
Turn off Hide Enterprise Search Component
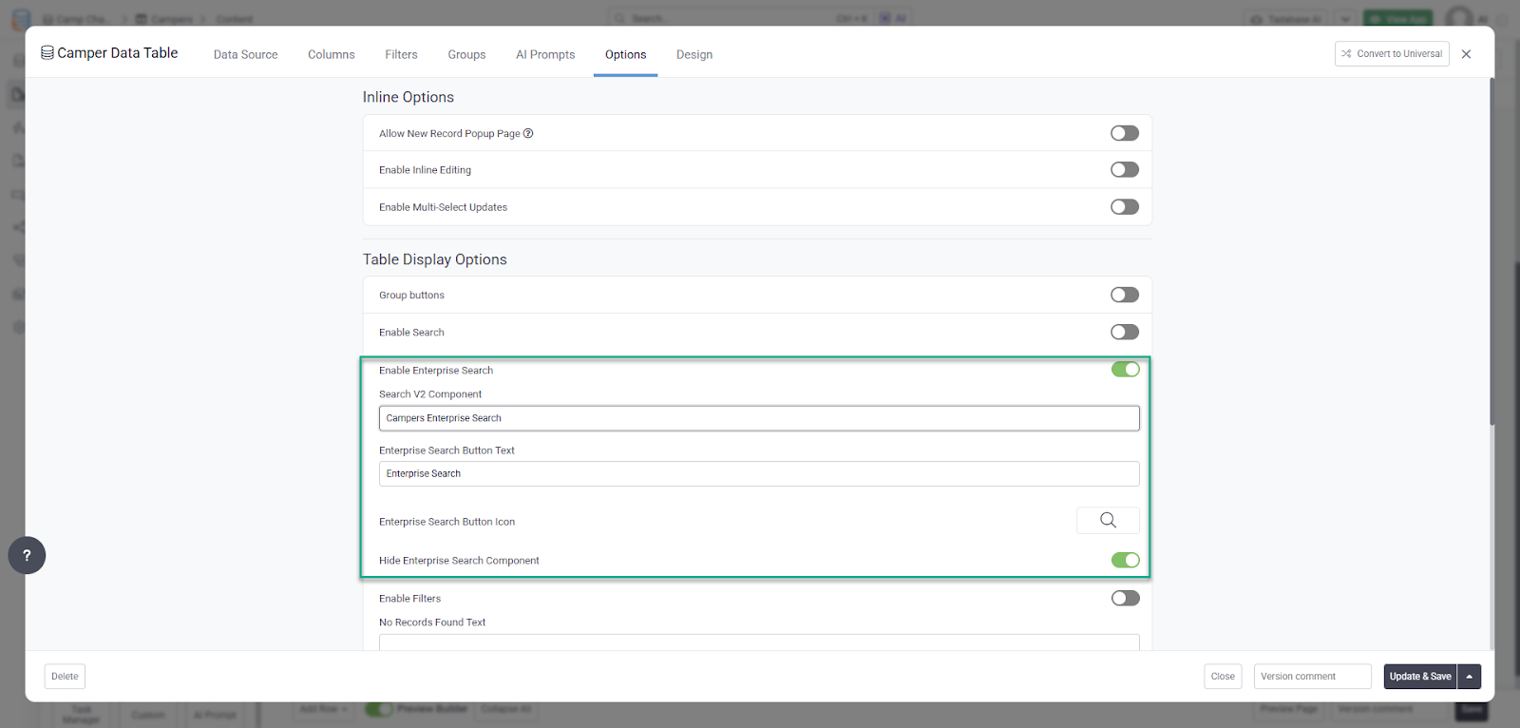pyautogui.click(x=1125, y=560)
